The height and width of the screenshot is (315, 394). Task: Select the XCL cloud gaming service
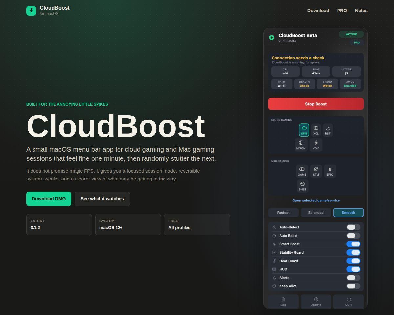316,130
